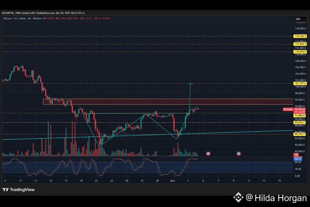Click the 118,000.0 price axis label
Image resolution: width=310 pixels, height=207 pixels.
300,28
